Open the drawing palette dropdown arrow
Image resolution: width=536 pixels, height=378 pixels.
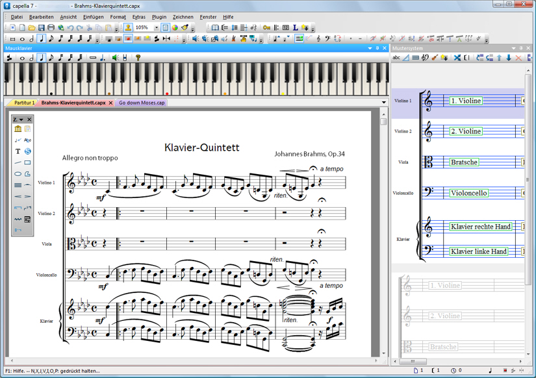click(21, 120)
